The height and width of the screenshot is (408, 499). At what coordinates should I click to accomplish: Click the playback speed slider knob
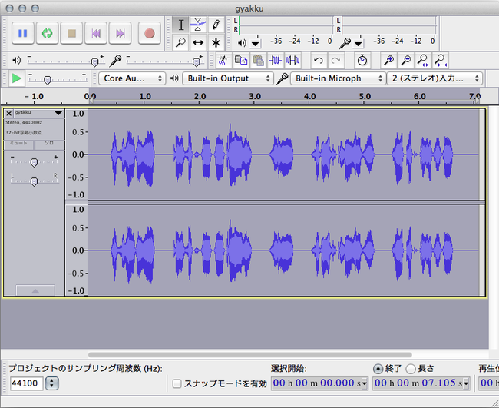point(48,80)
